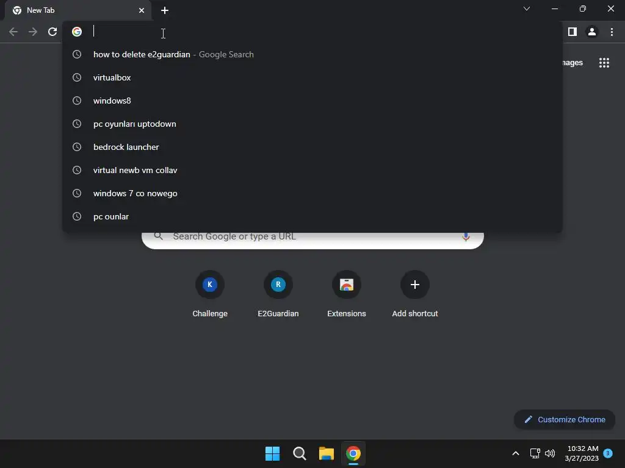Image resolution: width=625 pixels, height=468 pixels.
Task: Click the Google icon in the address bar
Action: point(77,32)
